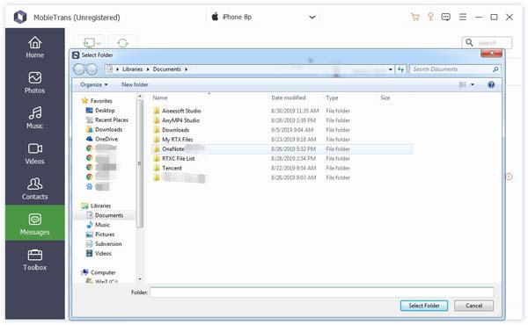Open the Videos section in sidebar
This screenshot has height=325, width=528.
(x=34, y=153)
